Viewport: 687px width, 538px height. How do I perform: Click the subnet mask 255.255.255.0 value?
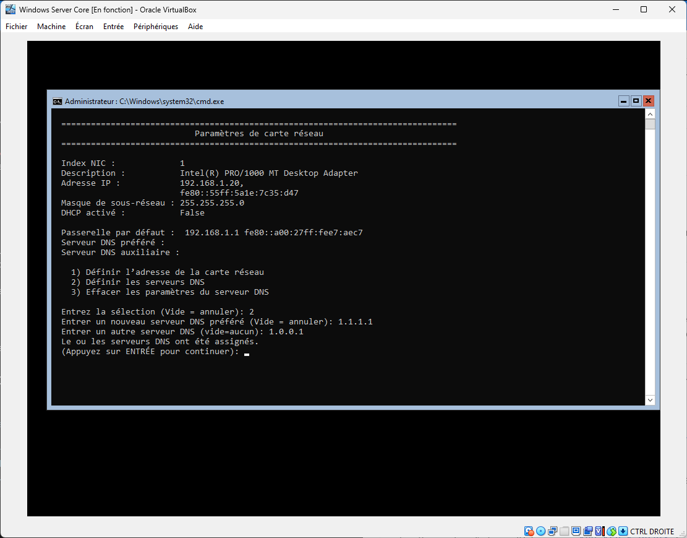(212, 202)
